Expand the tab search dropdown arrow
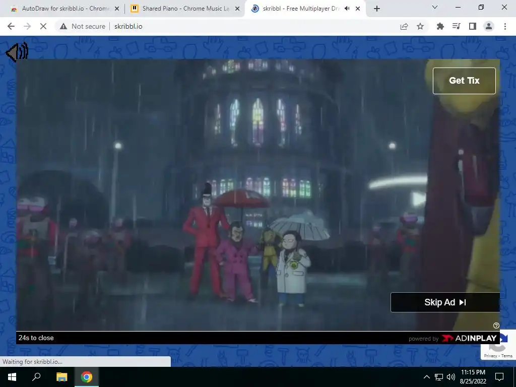The width and height of the screenshot is (516, 387). [435, 7]
